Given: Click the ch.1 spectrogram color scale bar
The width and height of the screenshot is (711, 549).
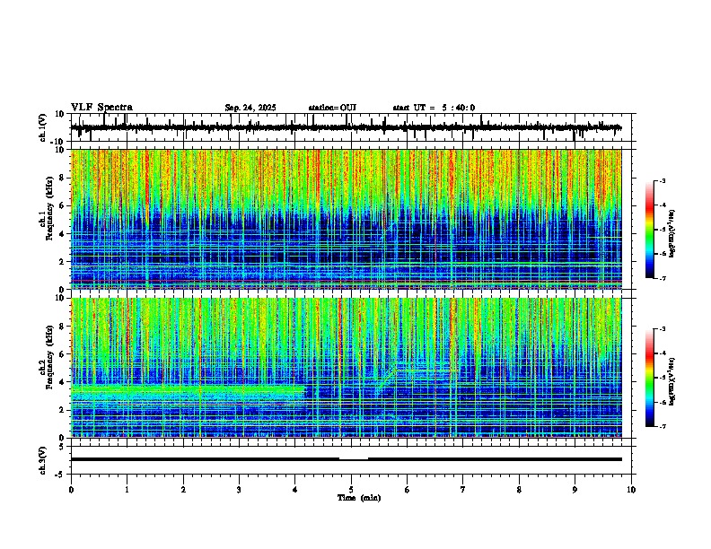Looking at the screenshot, I should [x=650, y=230].
